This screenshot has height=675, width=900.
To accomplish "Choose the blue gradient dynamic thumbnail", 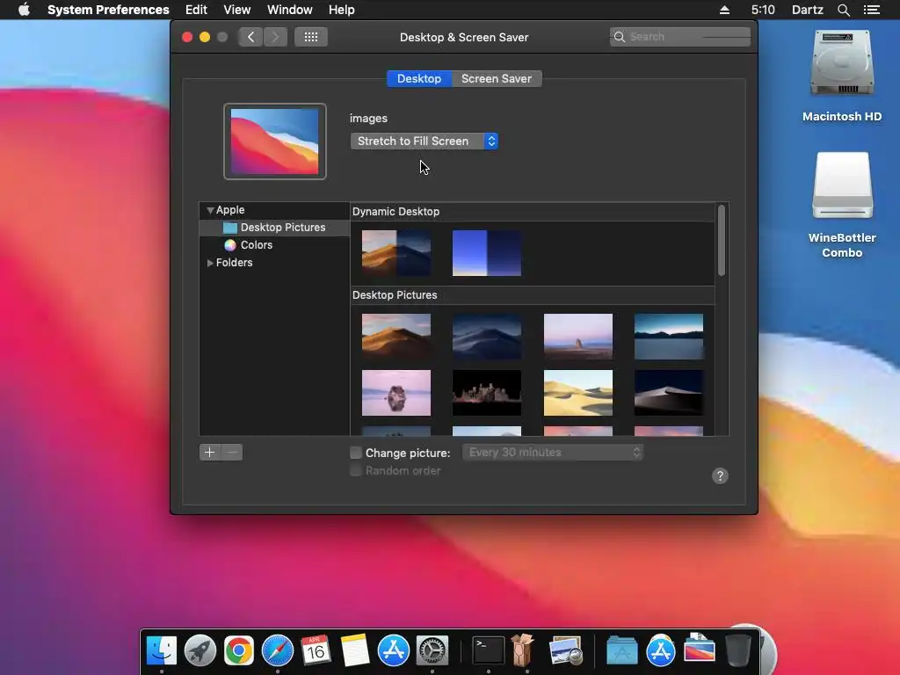I will pyautogui.click(x=487, y=253).
